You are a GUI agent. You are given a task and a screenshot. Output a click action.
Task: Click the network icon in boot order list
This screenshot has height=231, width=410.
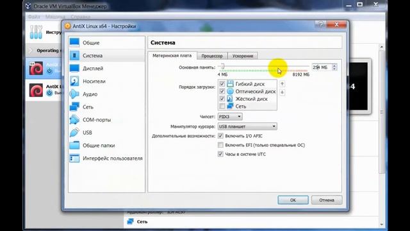(x=230, y=106)
